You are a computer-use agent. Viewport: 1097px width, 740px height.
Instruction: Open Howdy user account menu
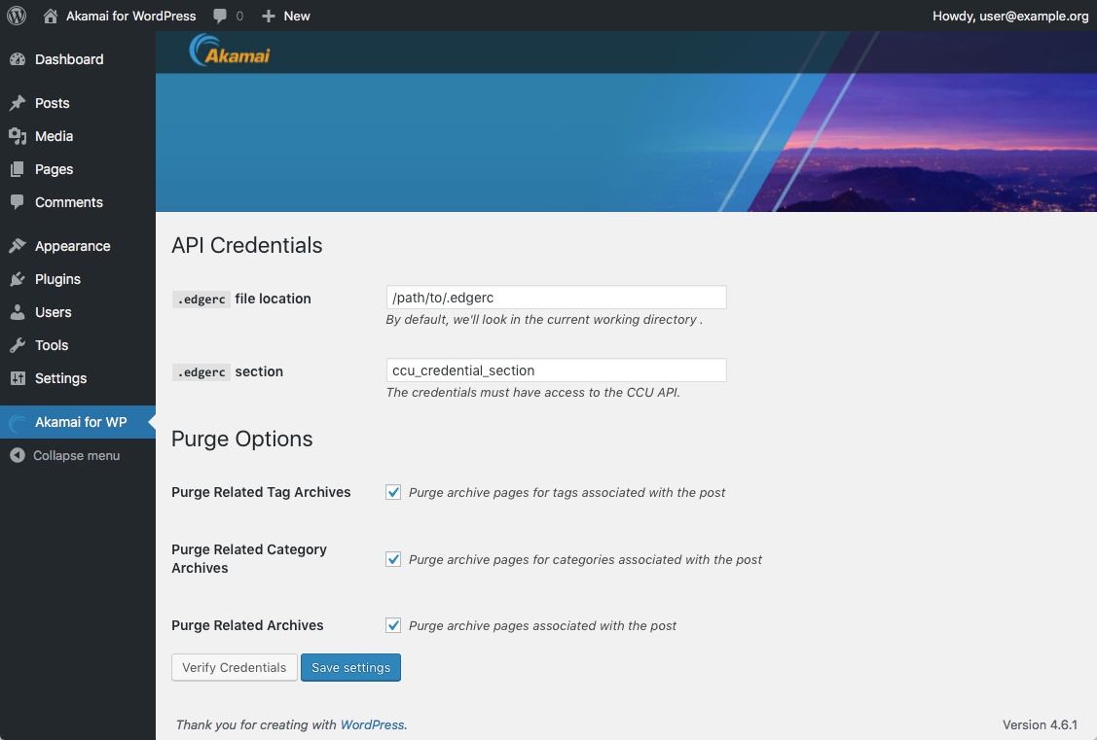click(1010, 16)
